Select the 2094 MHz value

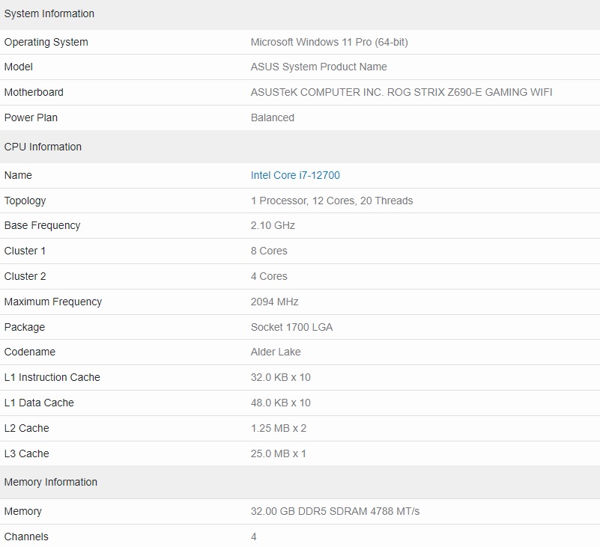pyautogui.click(x=274, y=302)
